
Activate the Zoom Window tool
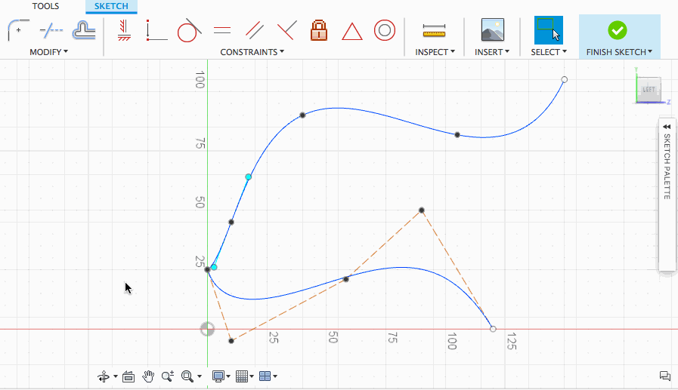[x=168, y=376]
